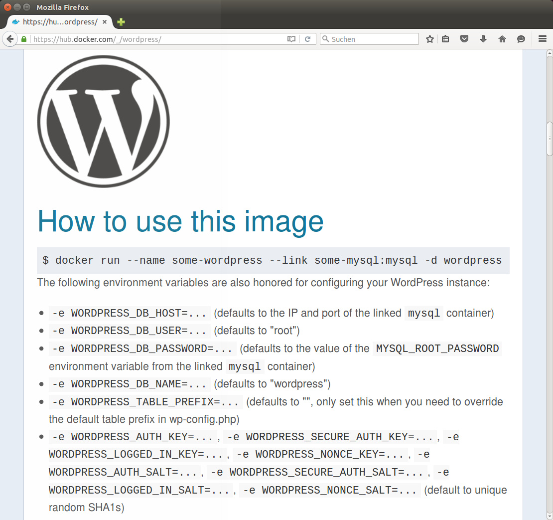Go to the Firefox home page
Screen dimensions: 553x520
(x=502, y=39)
